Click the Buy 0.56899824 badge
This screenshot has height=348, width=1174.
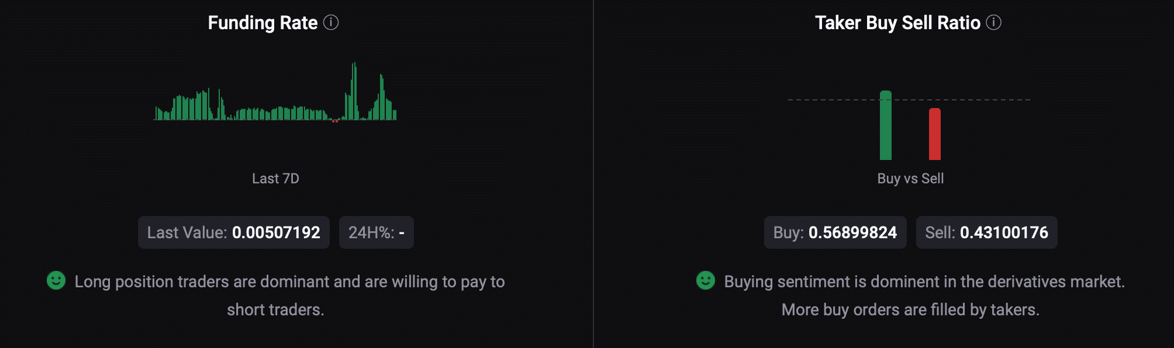click(x=835, y=232)
